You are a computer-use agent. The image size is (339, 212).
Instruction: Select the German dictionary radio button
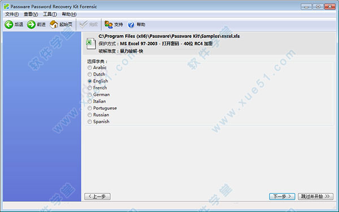point(90,95)
